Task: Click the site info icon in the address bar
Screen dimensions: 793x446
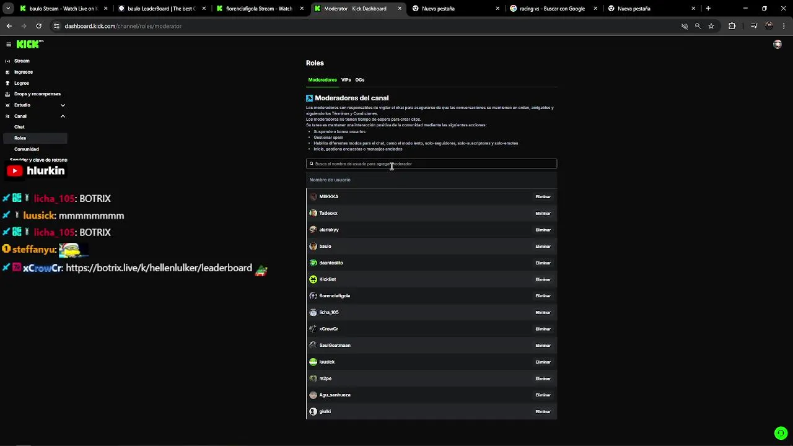Action: pyautogui.click(x=56, y=26)
